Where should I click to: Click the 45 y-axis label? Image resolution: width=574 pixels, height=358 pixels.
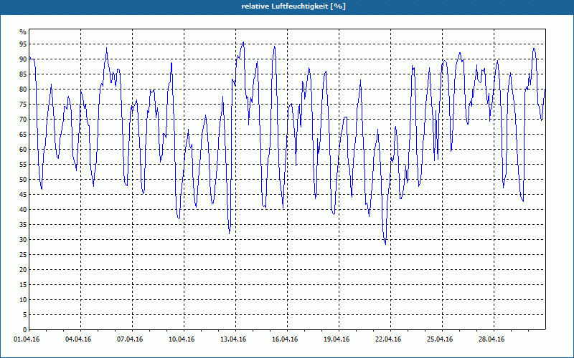(23, 194)
